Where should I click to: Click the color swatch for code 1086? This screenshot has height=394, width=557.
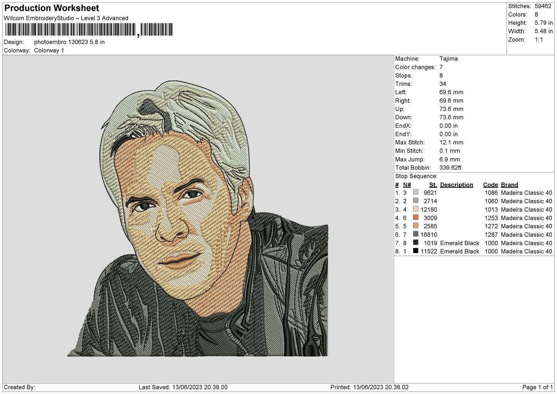coord(416,192)
